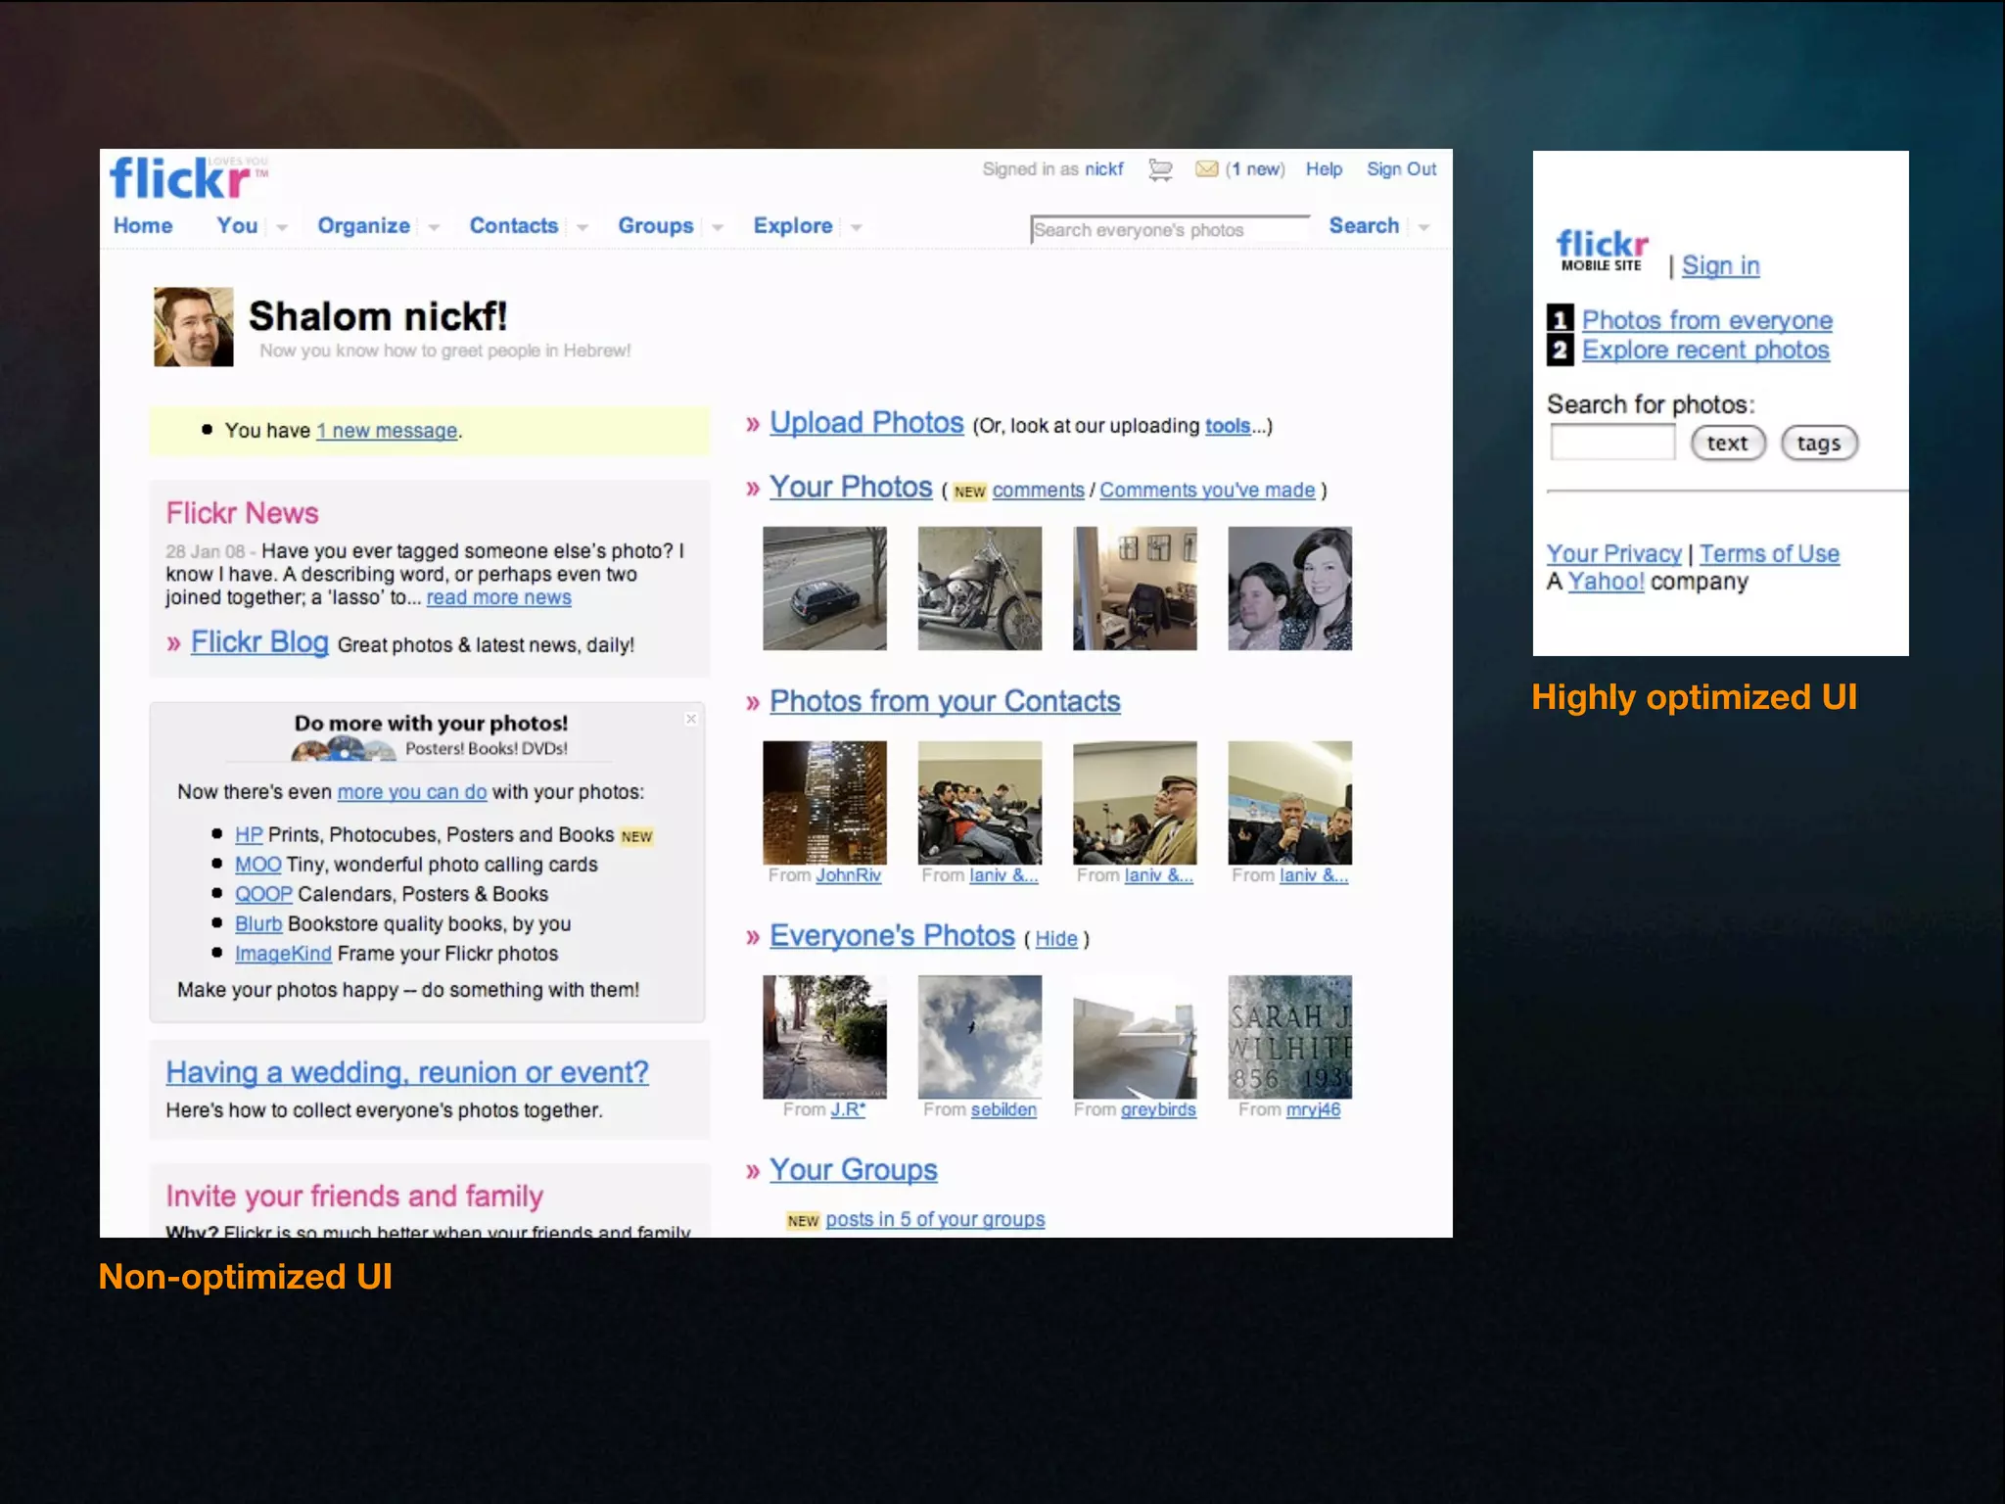Open Everyone's Photos link
The height and width of the screenshot is (1504, 2005).
(x=892, y=935)
